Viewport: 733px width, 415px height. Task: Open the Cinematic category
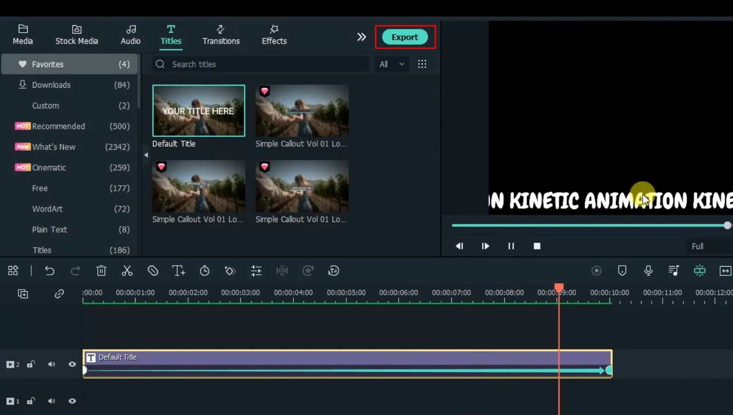(x=69, y=168)
